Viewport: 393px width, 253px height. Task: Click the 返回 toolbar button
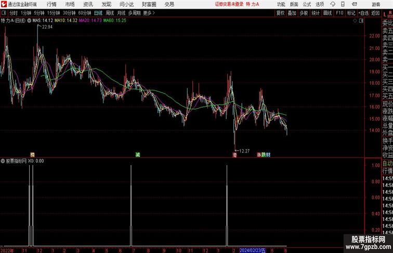pos(375,13)
